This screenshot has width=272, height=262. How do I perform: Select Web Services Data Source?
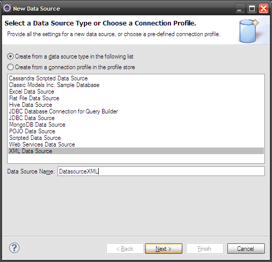point(42,144)
